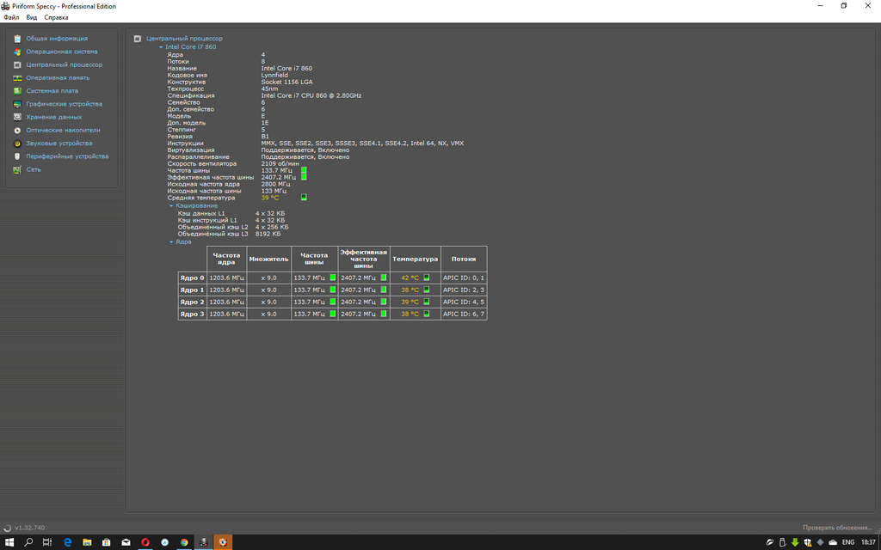Viewport: 881px width, 550px height.
Task: Open the Периферийные устройства section
Action: click(67, 156)
